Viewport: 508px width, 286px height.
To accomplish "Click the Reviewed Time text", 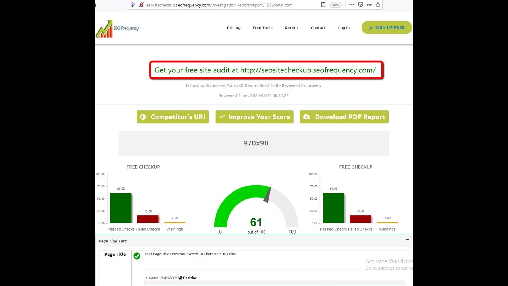I will point(254,95).
